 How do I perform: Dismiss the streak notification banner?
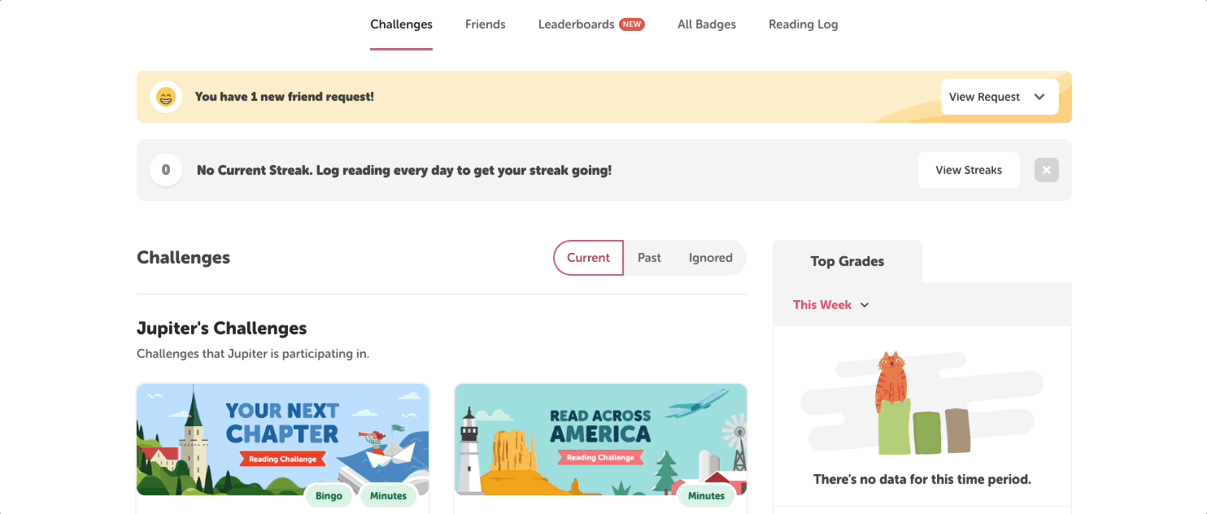click(1047, 170)
